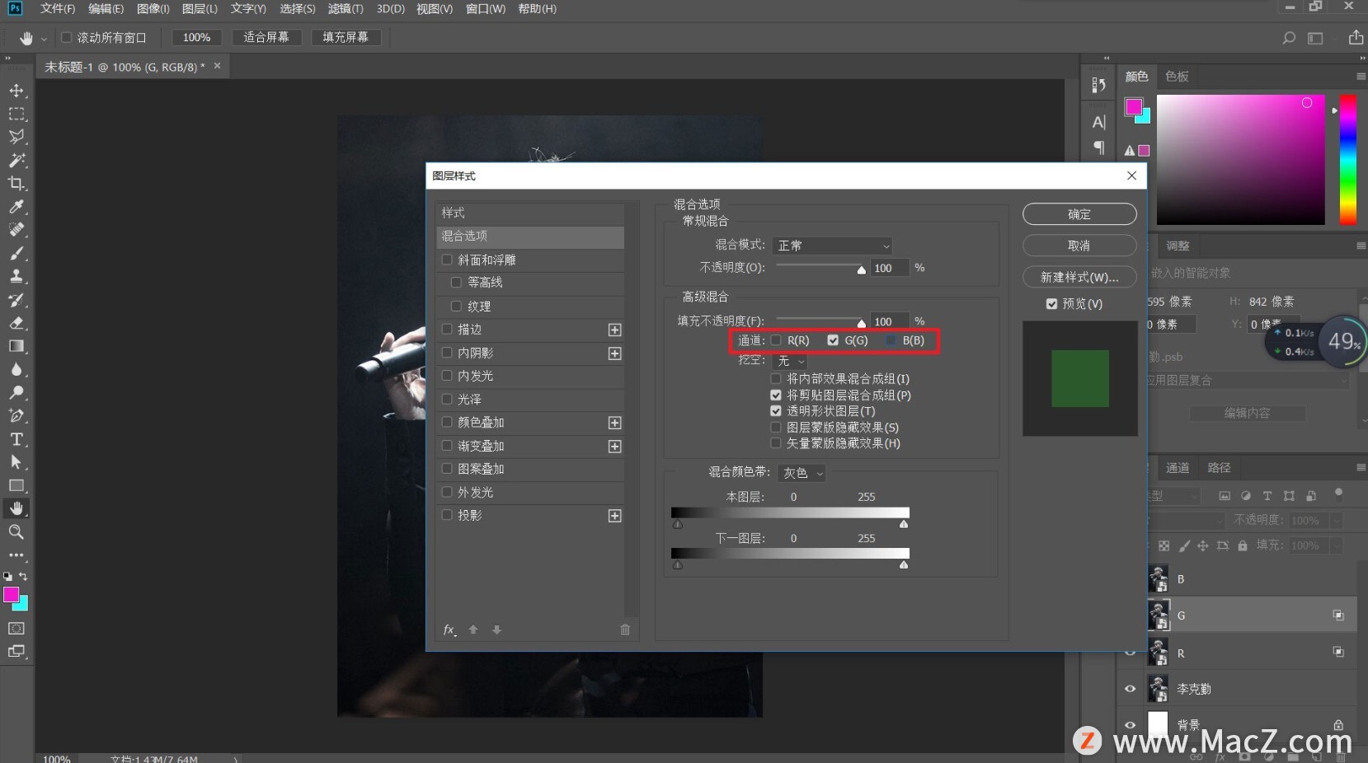Open the 图像(I) menu
Screen dimensions: 1368x763
(x=153, y=9)
